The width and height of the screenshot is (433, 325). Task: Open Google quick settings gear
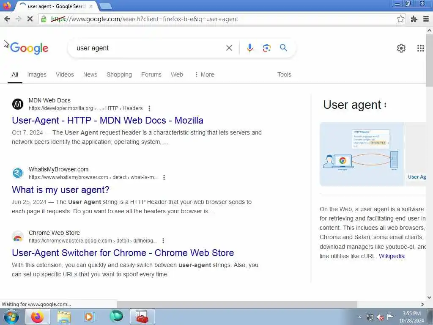pos(401,48)
